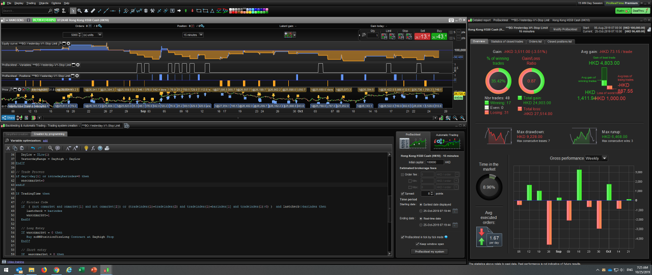Screen dimensions: 652x275
Task: Click the add variable optimization link
Action: point(45,140)
